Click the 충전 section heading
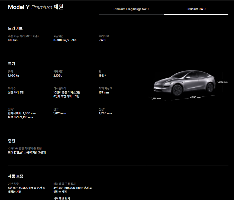This screenshot has width=234, height=200. coord(11,141)
